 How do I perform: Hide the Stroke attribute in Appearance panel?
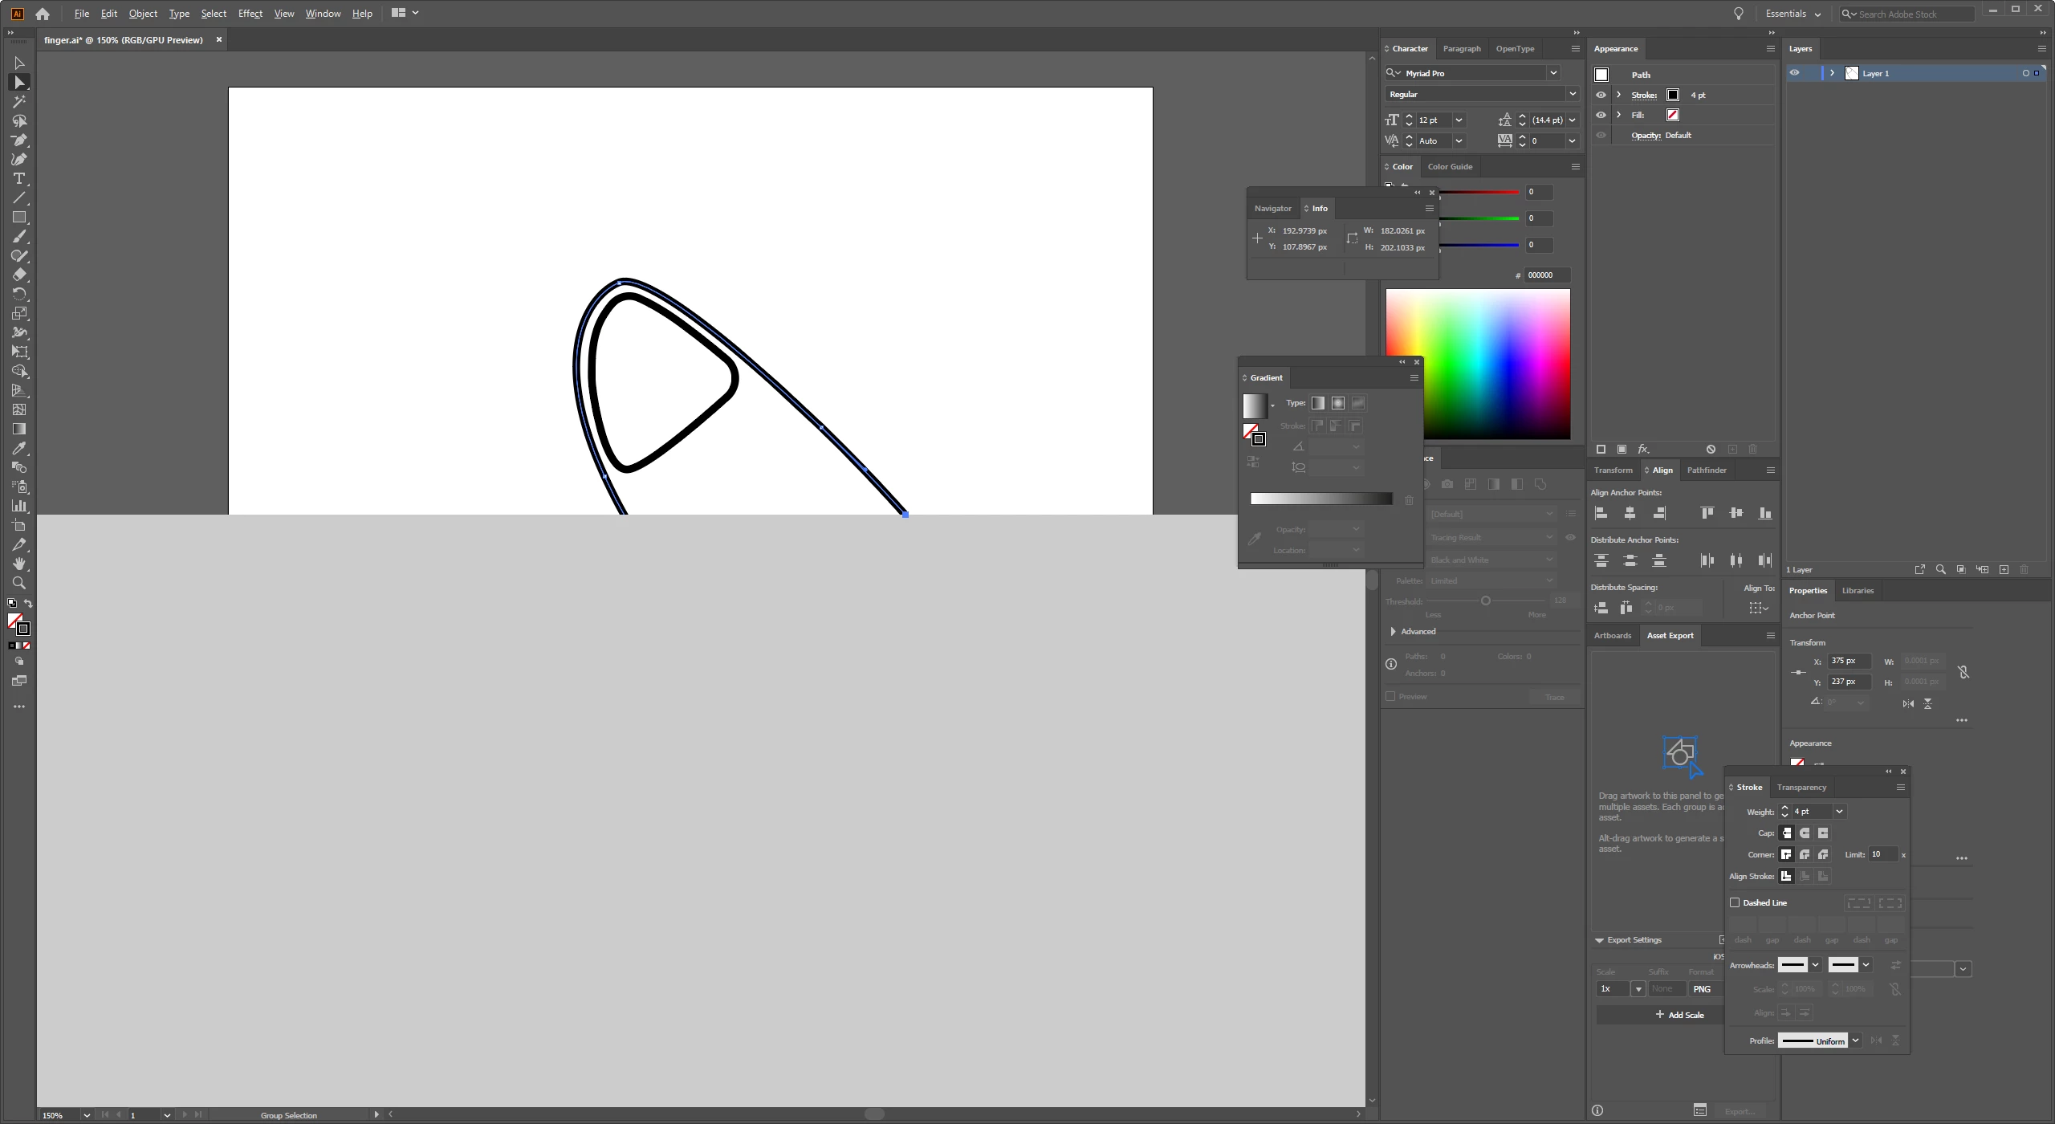coord(1601,95)
